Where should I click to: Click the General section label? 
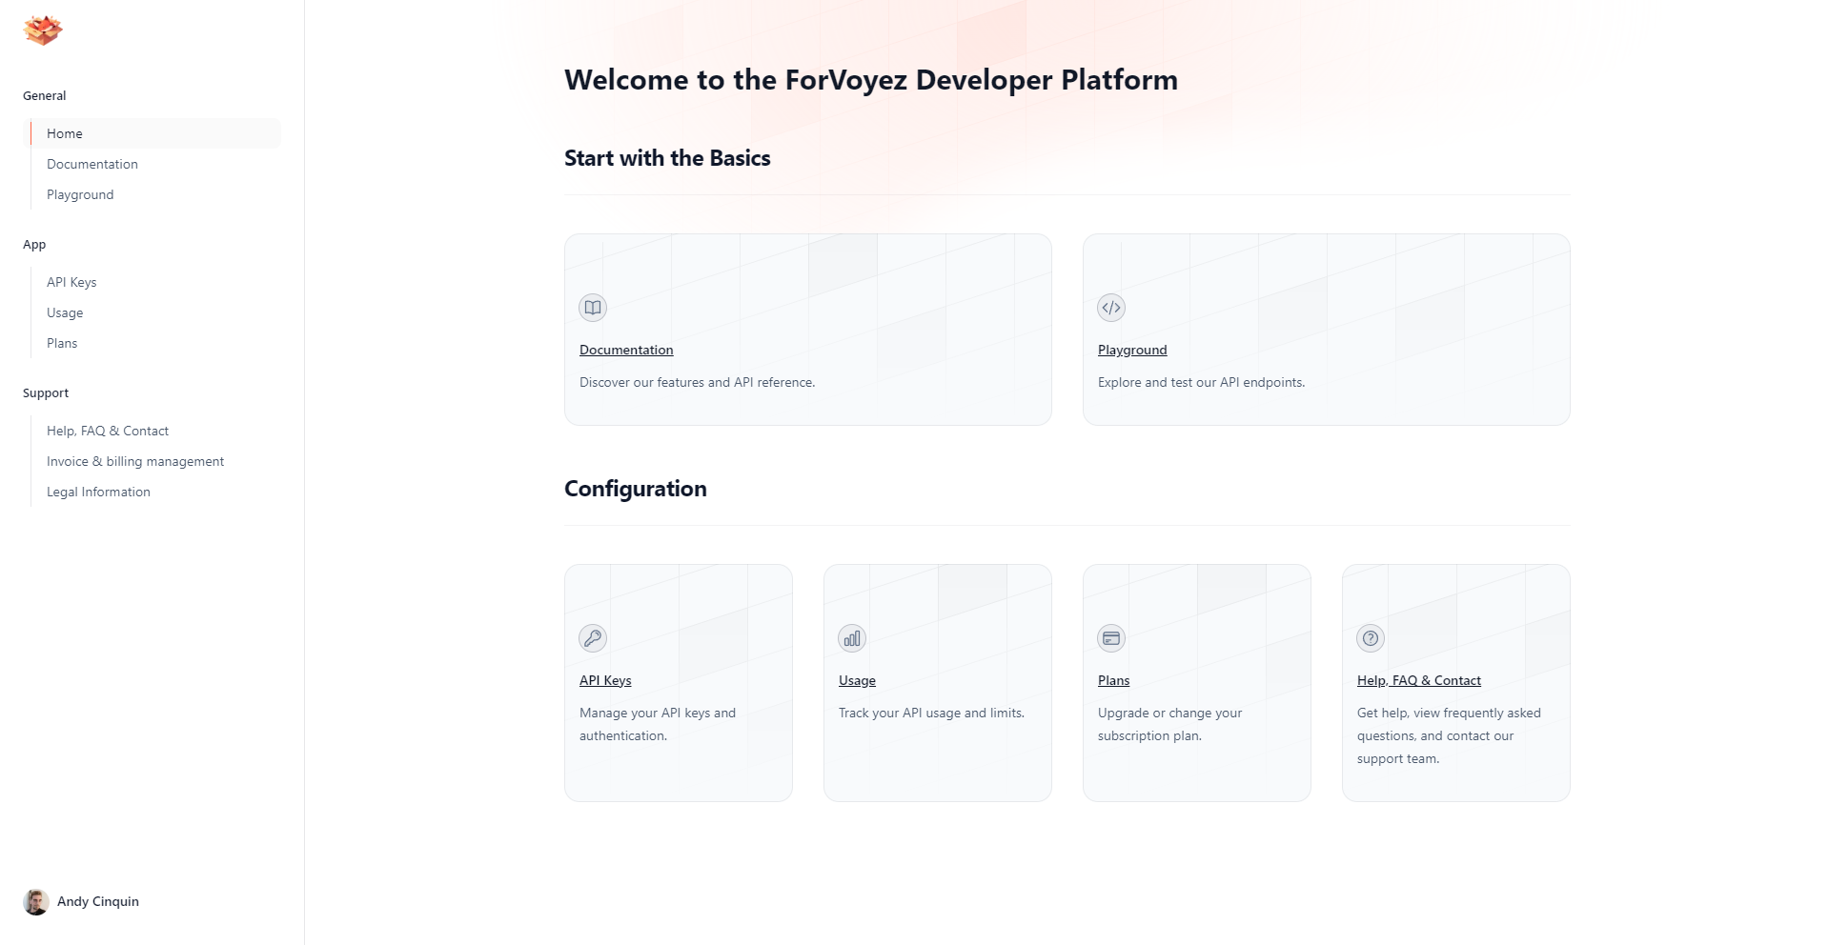pos(45,95)
